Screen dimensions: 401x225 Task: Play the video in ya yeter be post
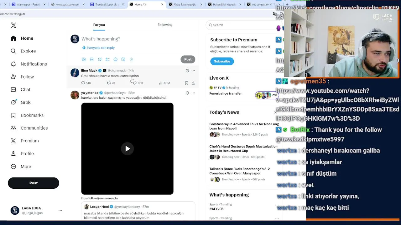(x=127, y=149)
